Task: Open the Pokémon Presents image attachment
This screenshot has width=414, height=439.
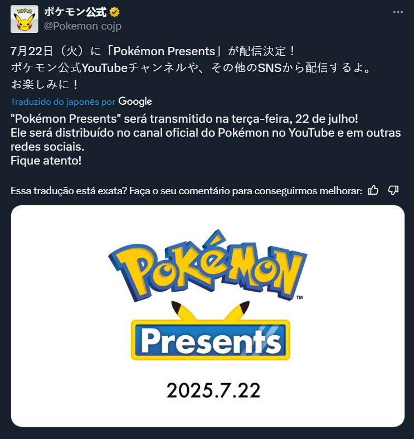Action: [x=208, y=316]
